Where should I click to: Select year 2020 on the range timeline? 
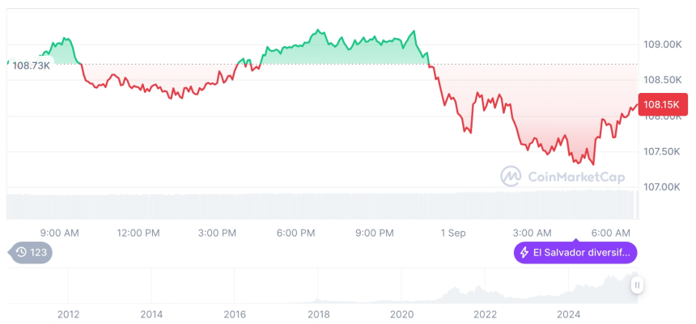401,313
